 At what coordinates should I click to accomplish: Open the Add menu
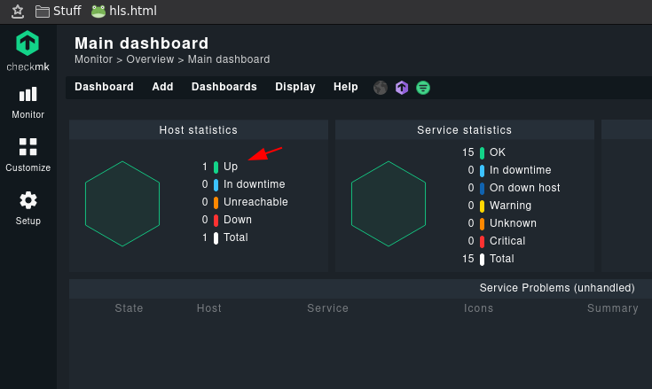[162, 87]
